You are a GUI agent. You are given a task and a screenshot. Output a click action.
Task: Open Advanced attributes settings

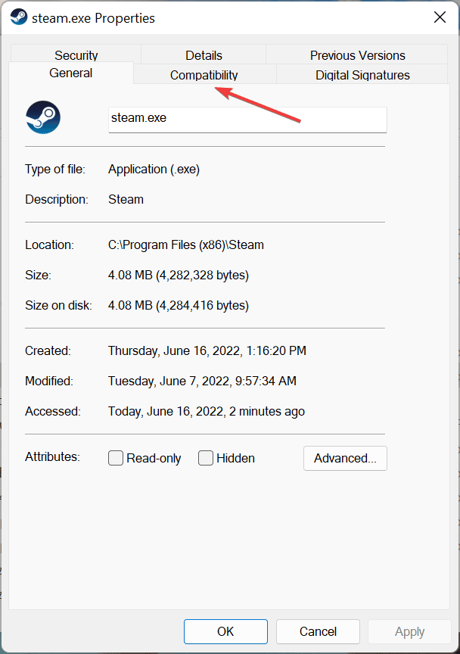coord(345,458)
